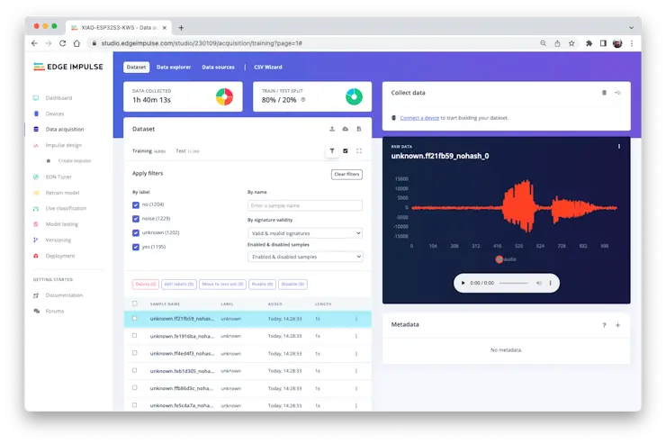Switch to the Test dataset tab

[181, 151]
